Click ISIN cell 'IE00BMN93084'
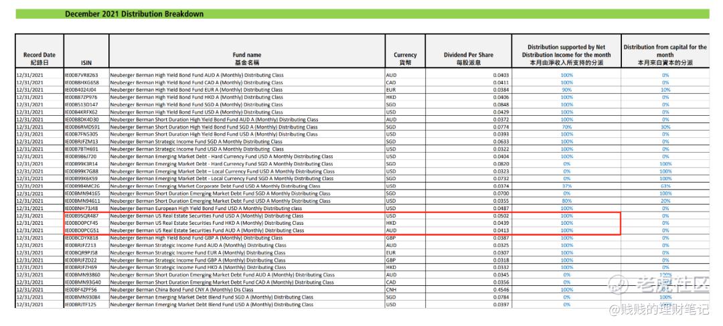 [x=82, y=297]
